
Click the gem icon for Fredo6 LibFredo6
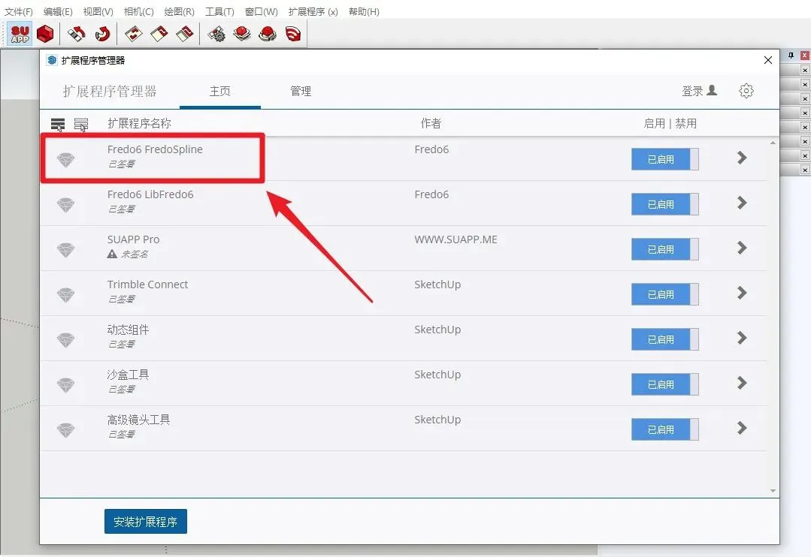tap(65, 205)
